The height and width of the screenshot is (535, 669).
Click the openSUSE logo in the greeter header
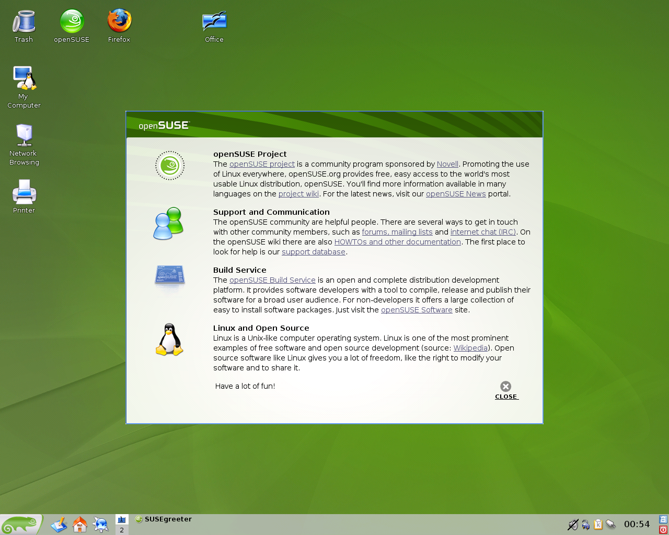pos(164,125)
